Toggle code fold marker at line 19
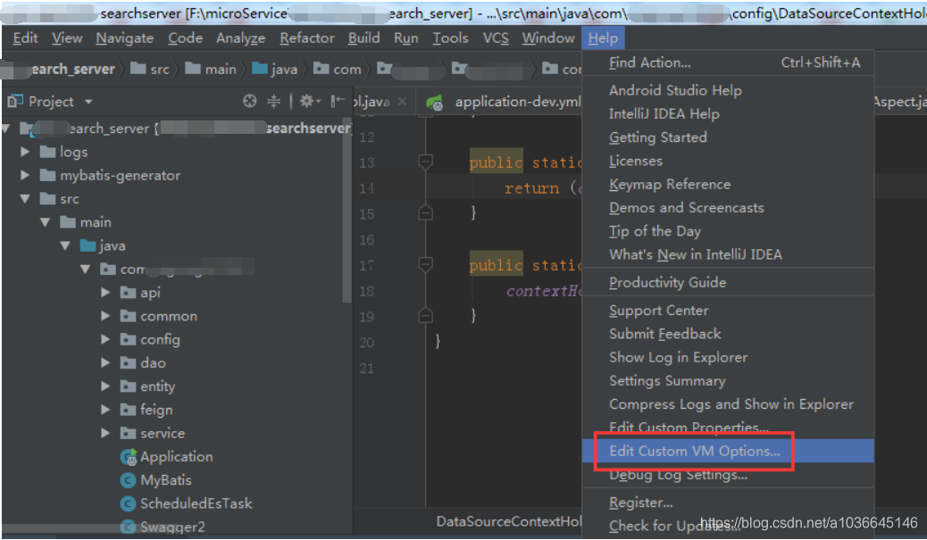The height and width of the screenshot is (540, 927). 425,315
